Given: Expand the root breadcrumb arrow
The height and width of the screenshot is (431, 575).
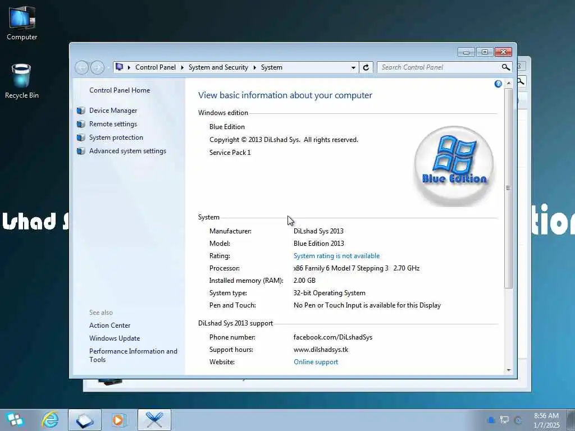Looking at the screenshot, I should point(129,67).
